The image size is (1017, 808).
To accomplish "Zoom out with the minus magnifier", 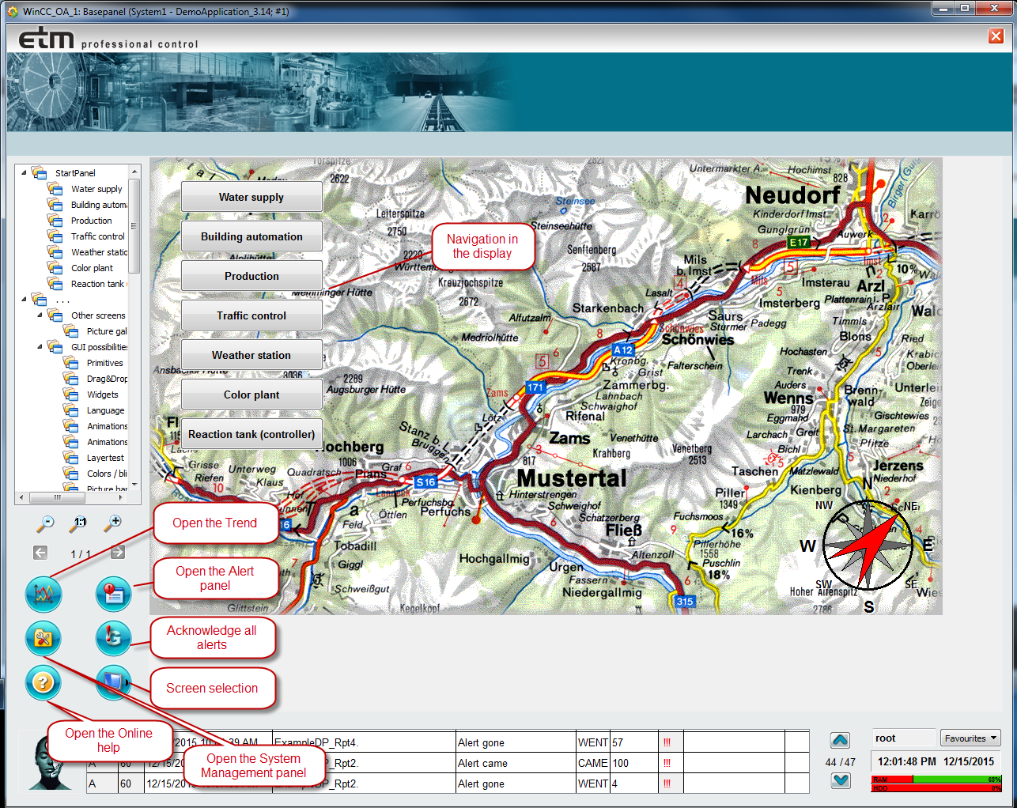I will (x=46, y=523).
